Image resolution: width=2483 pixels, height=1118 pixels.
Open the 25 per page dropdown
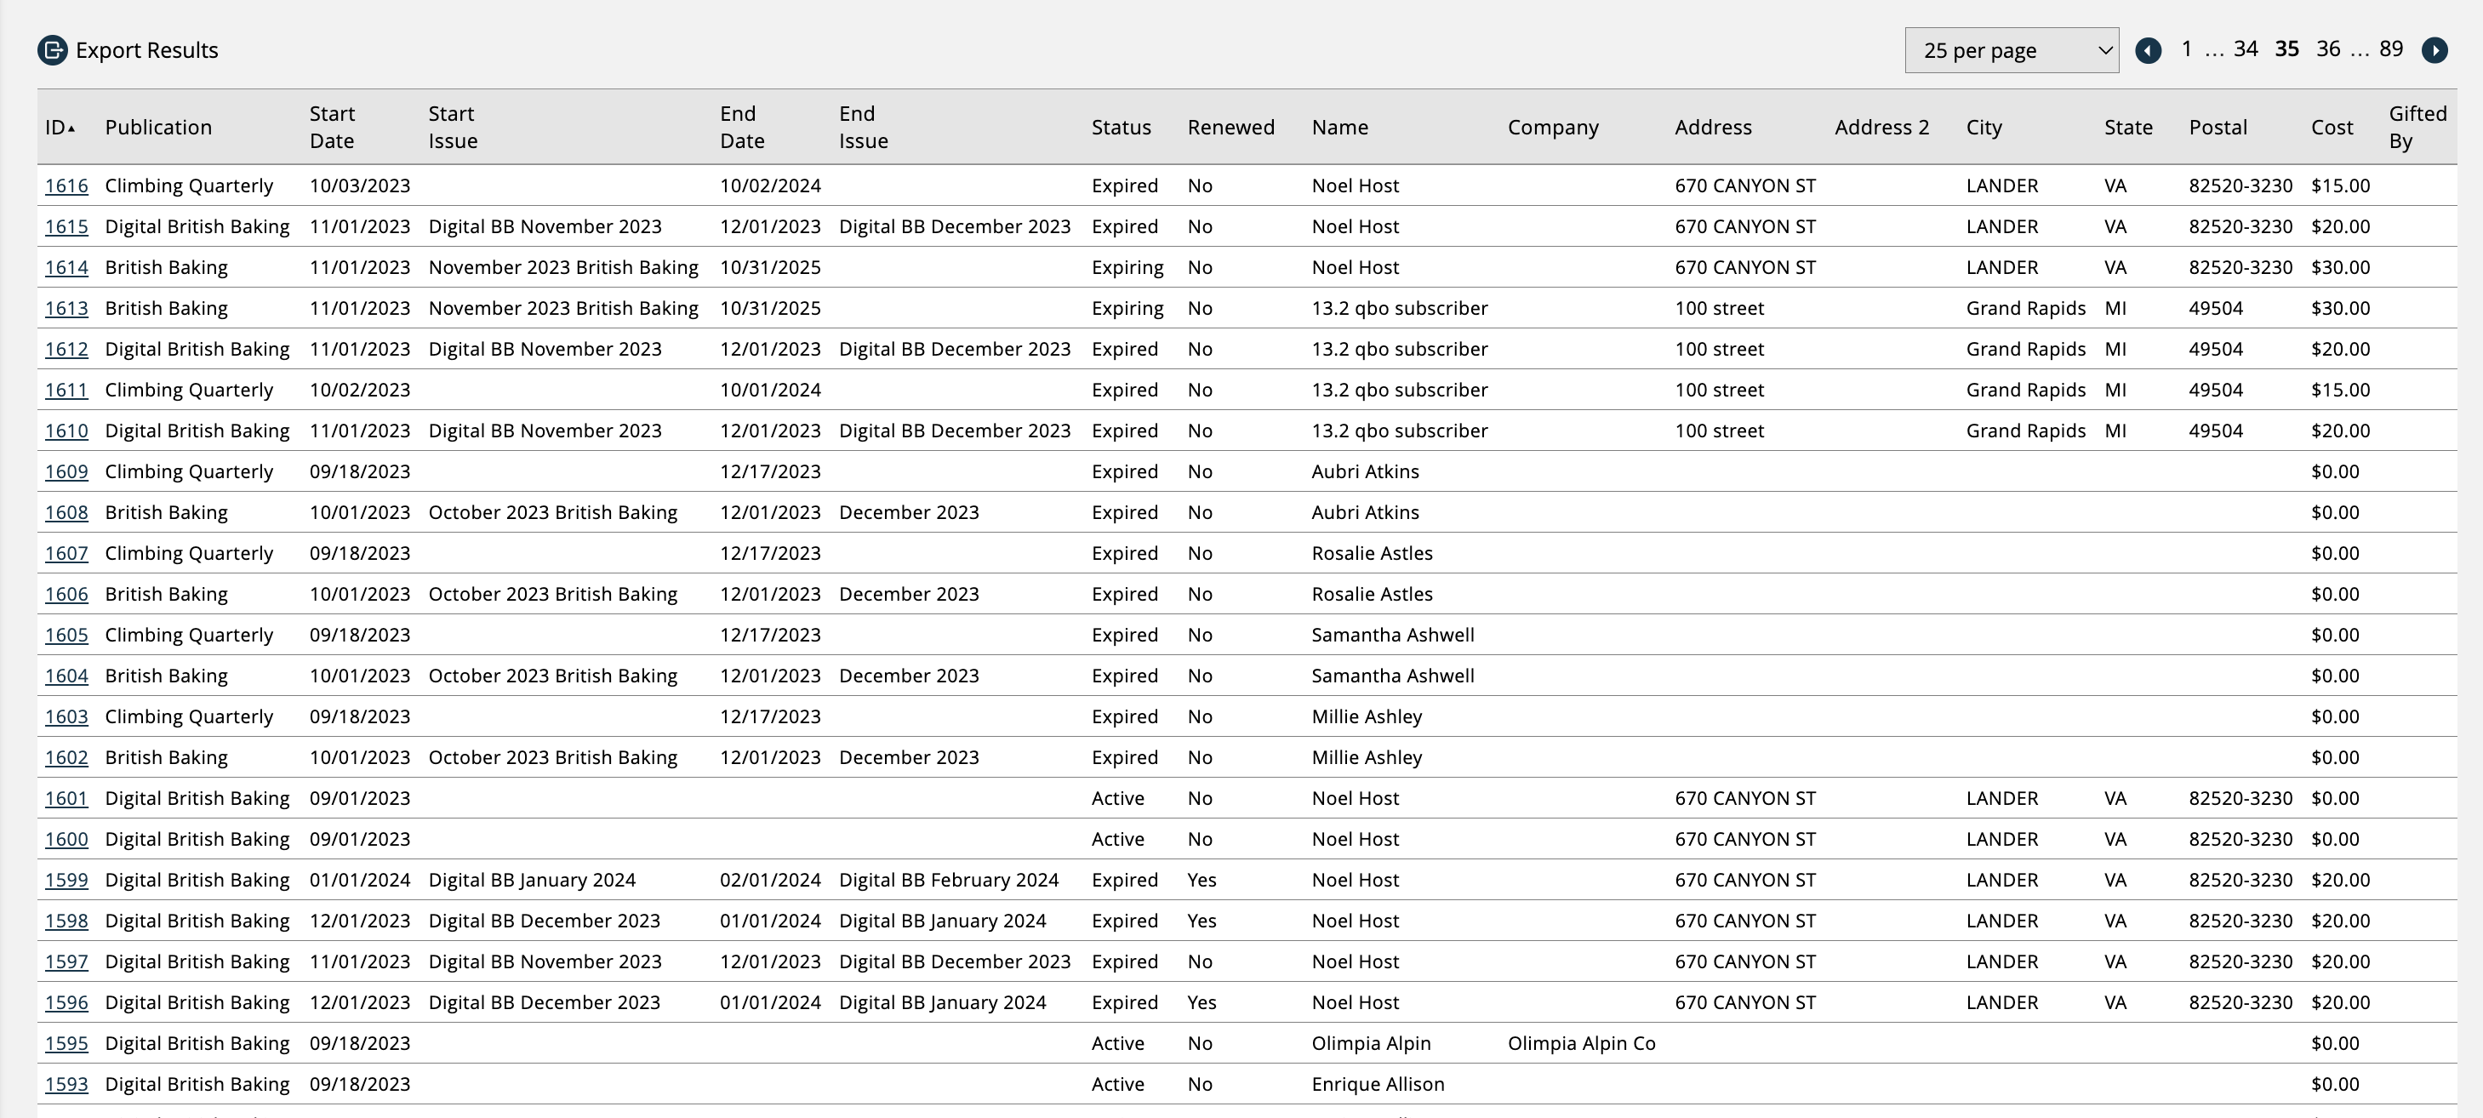[2011, 50]
